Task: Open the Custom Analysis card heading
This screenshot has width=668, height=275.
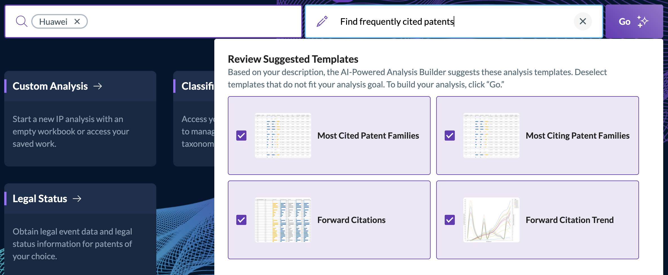Action: 50,86
